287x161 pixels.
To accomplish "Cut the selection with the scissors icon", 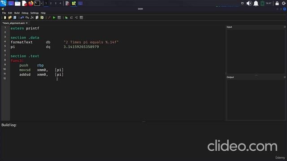I will (x=32, y=17).
